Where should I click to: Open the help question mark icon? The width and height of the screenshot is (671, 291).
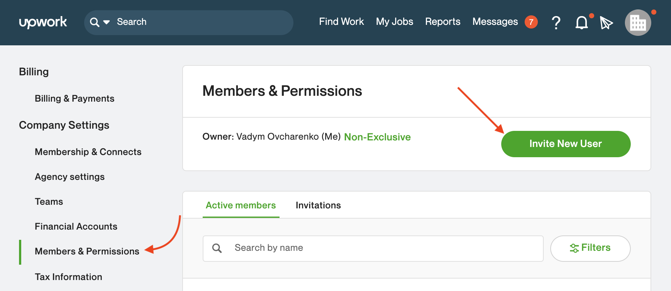(x=556, y=23)
